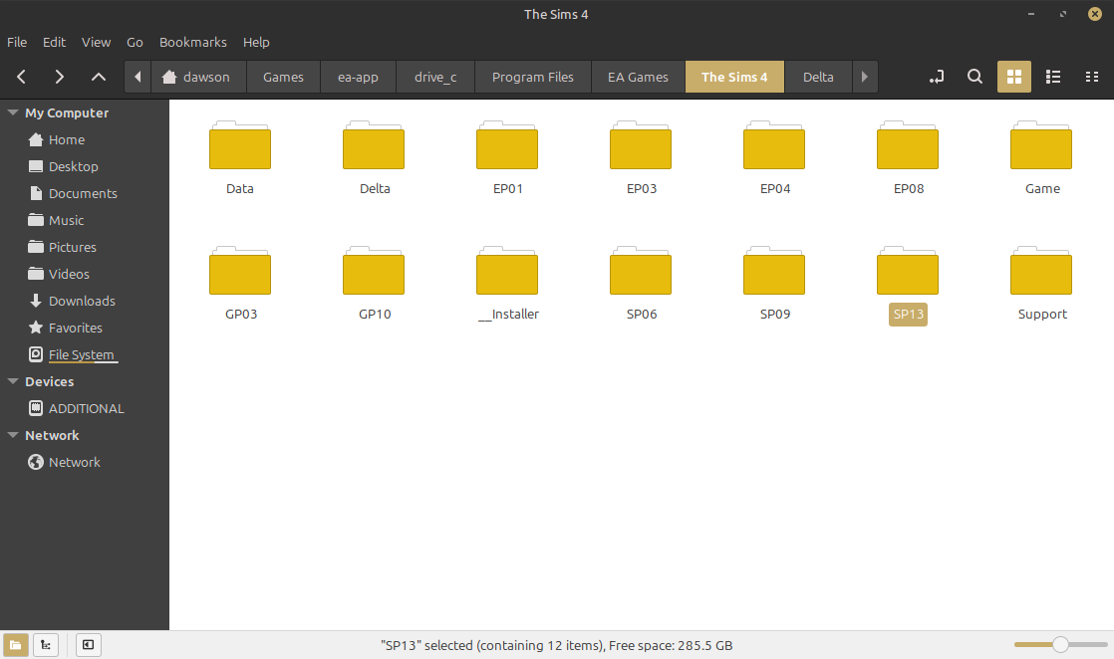Screen dimensions: 1114x659
Task: Click drive_c path button
Action: pyautogui.click(x=435, y=77)
